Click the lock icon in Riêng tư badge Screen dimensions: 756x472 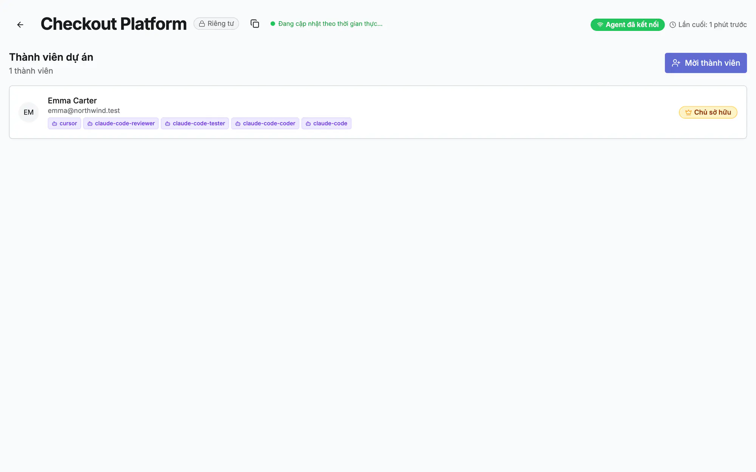pyautogui.click(x=202, y=24)
